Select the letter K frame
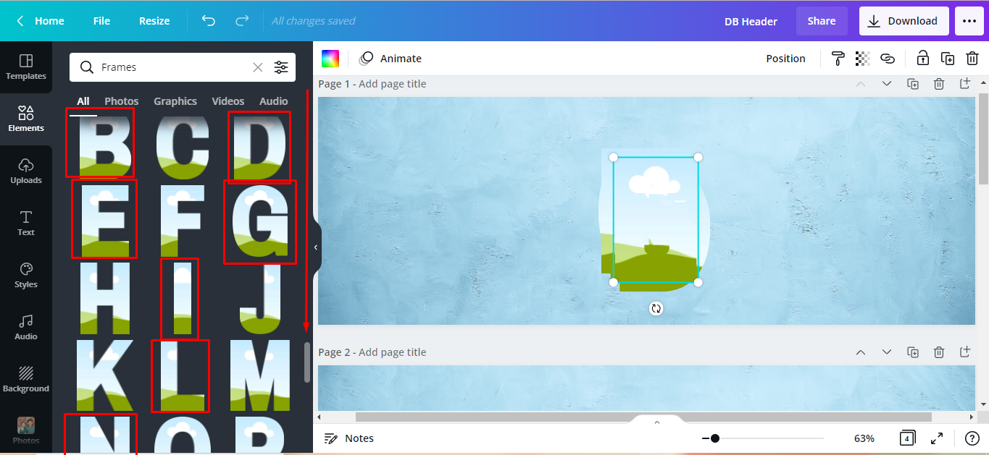 tap(105, 375)
